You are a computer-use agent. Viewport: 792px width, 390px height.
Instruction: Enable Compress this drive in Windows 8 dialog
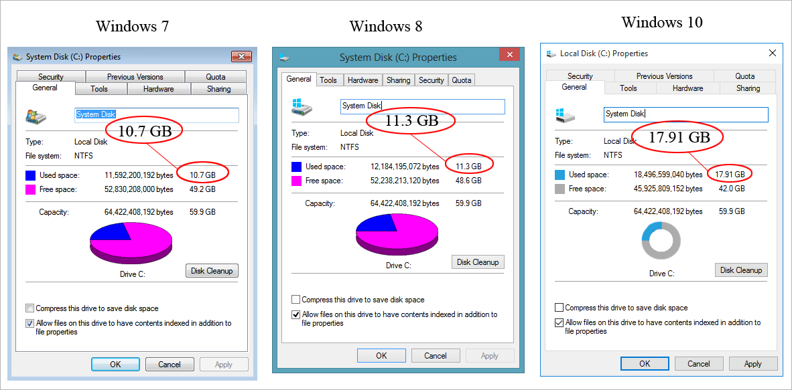pyautogui.click(x=296, y=300)
